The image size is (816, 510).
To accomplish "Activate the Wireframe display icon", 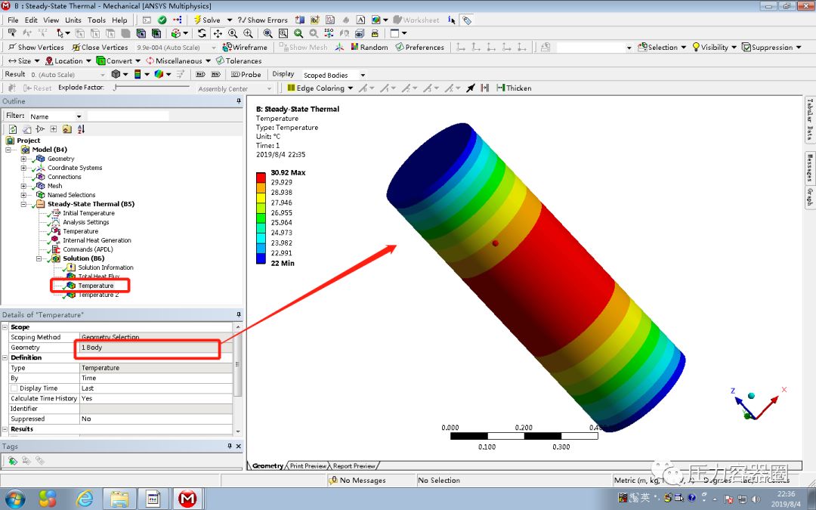I will (x=242, y=47).
